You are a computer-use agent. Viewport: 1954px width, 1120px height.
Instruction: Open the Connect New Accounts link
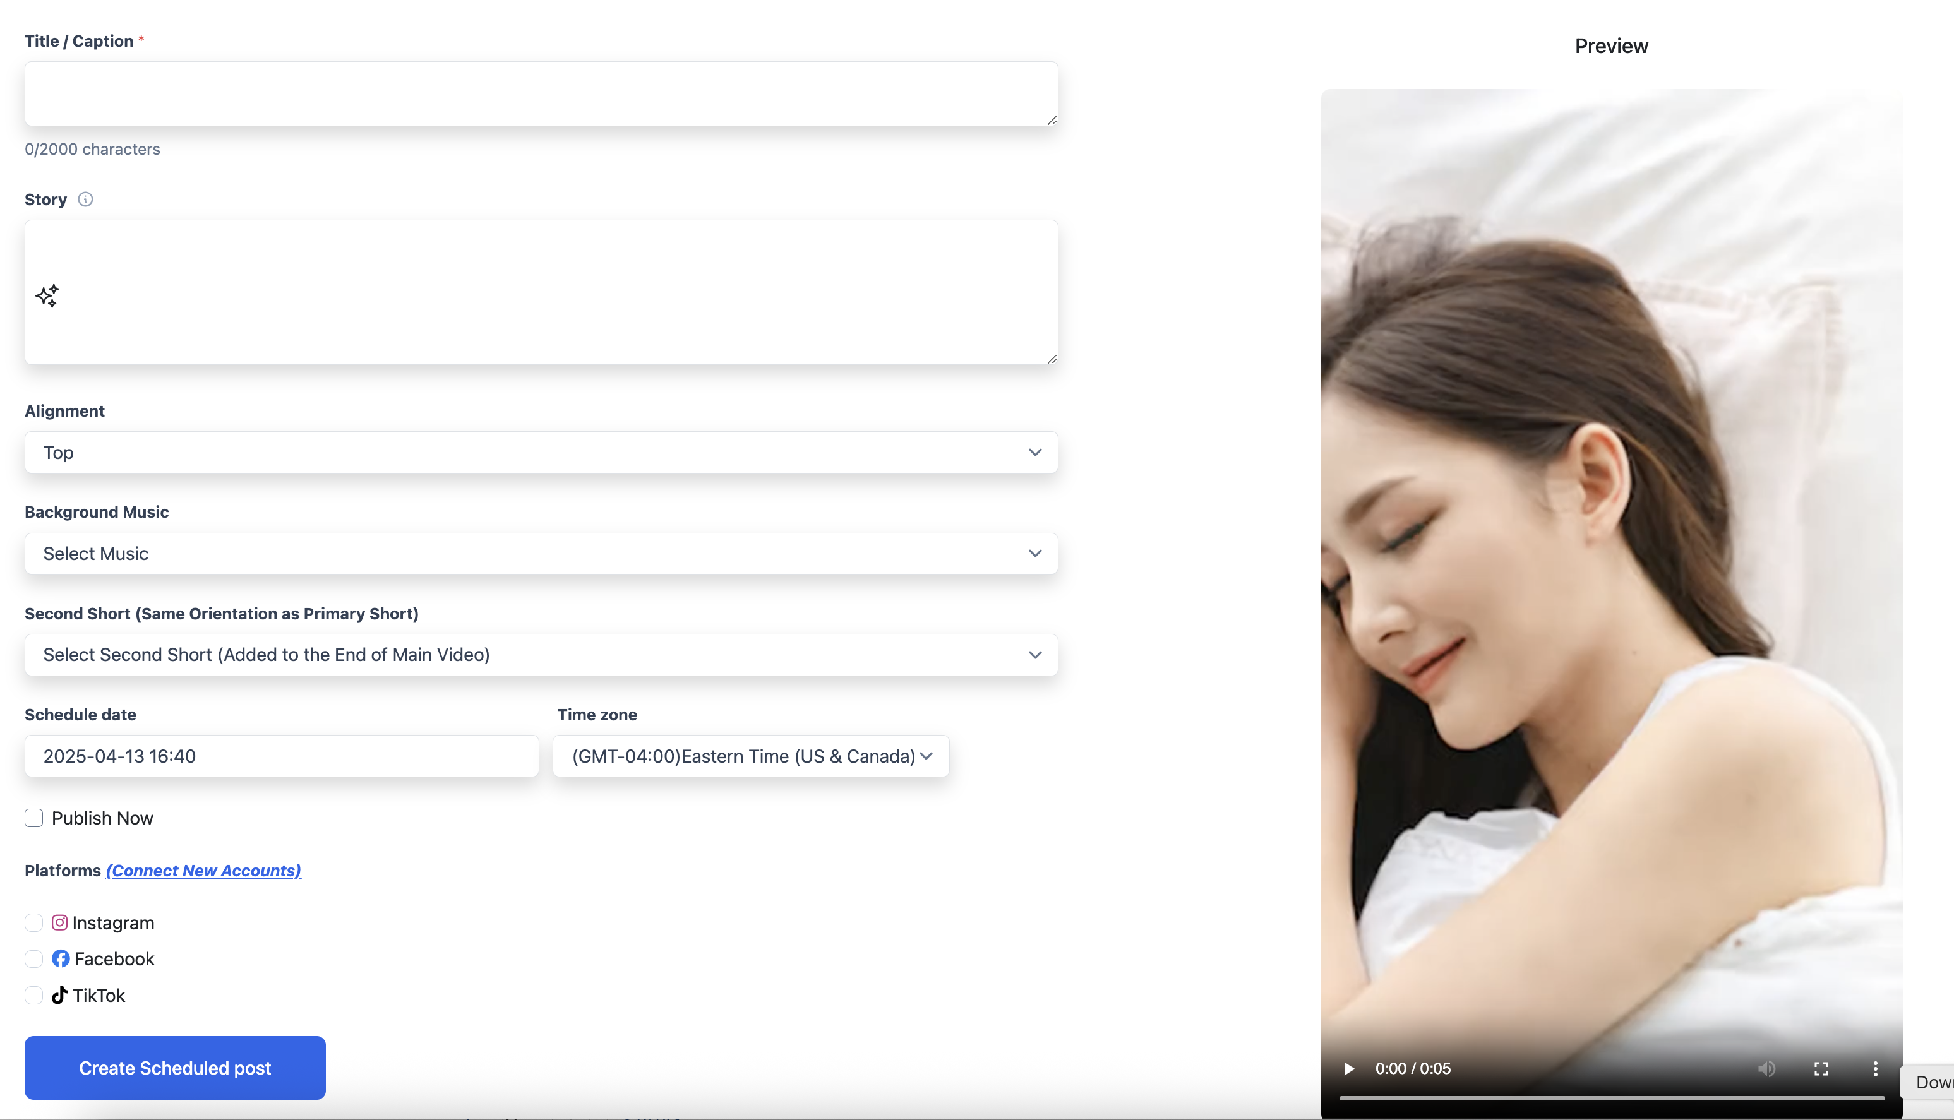(203, 870)
